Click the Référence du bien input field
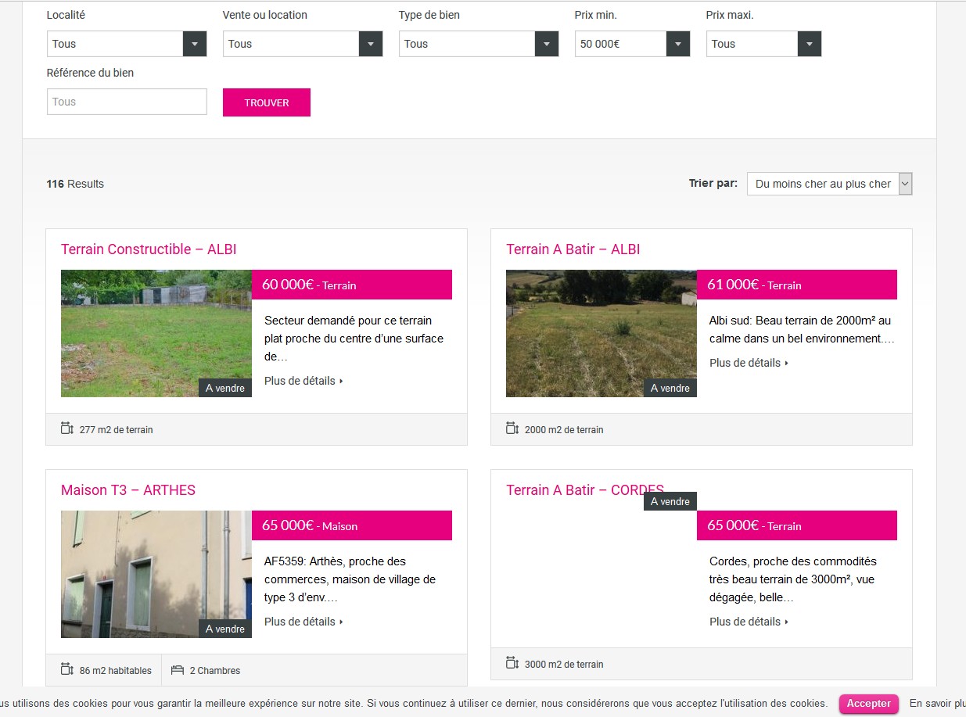The height and width of the screenshot is (717, 966). 127,102
